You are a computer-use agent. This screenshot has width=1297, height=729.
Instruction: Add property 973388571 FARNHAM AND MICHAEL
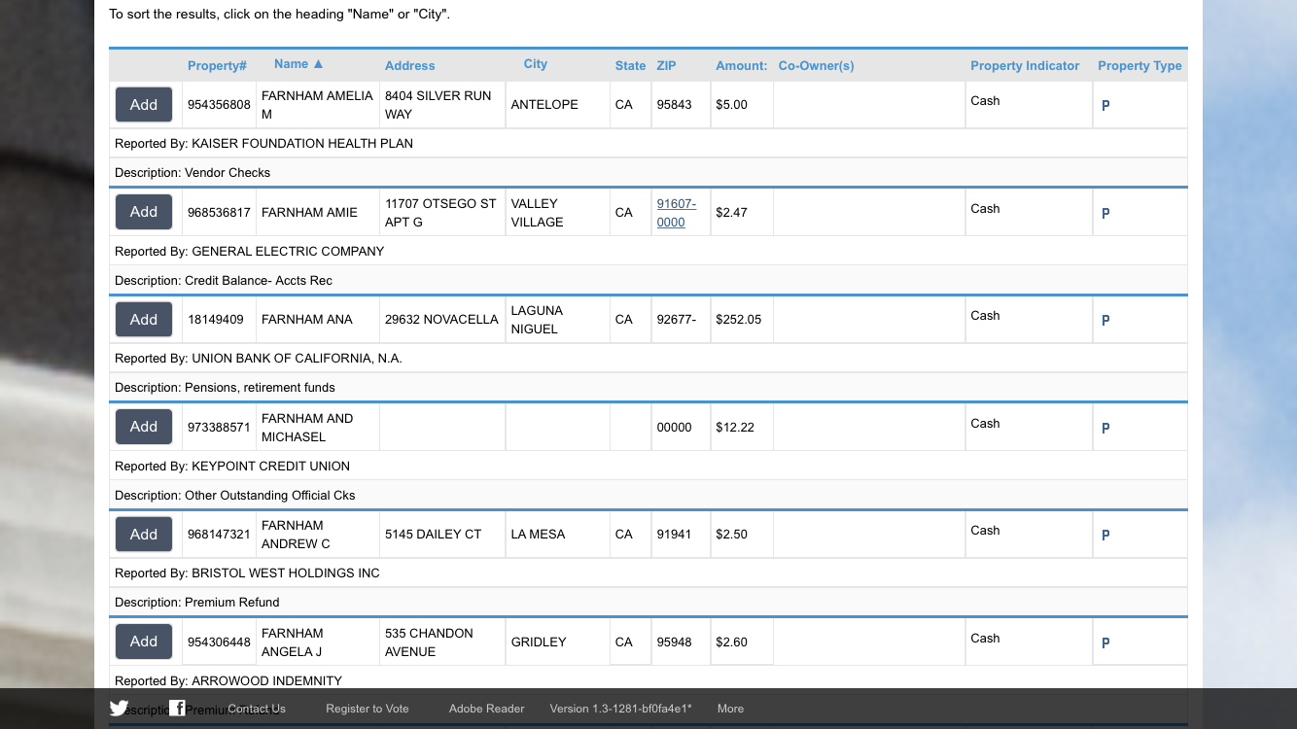[144, 427]
